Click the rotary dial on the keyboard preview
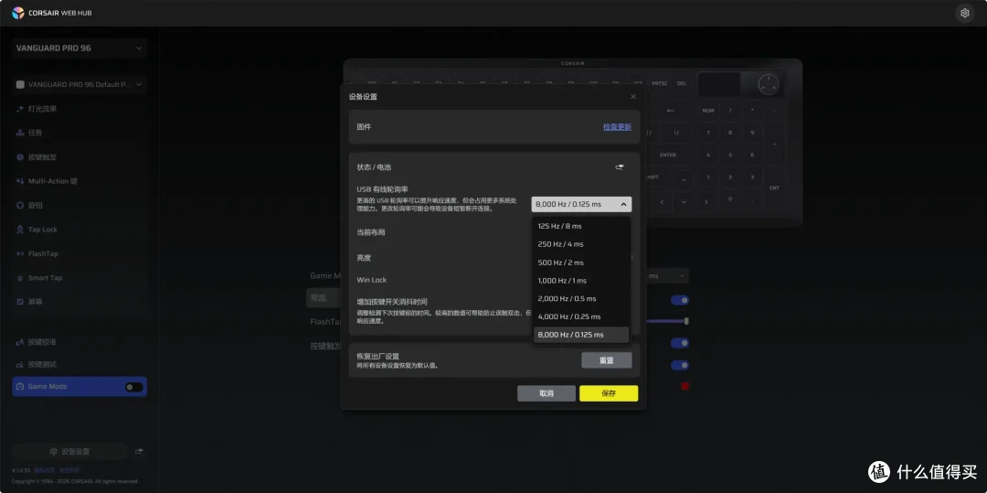The width and height of the screenshot is (987, 493). (768, 84)
